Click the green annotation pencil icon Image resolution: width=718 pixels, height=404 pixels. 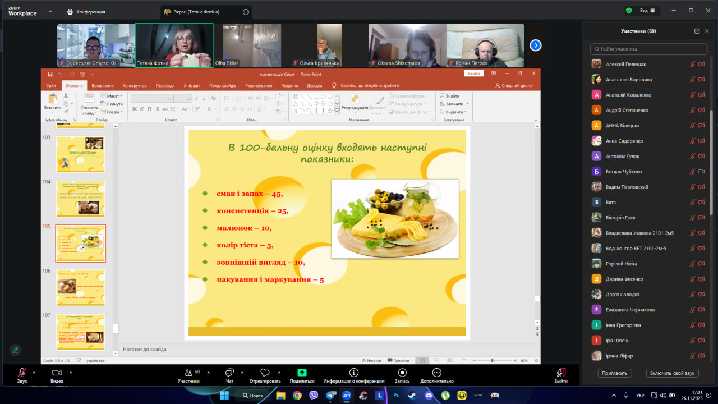(x=15, y=350)
